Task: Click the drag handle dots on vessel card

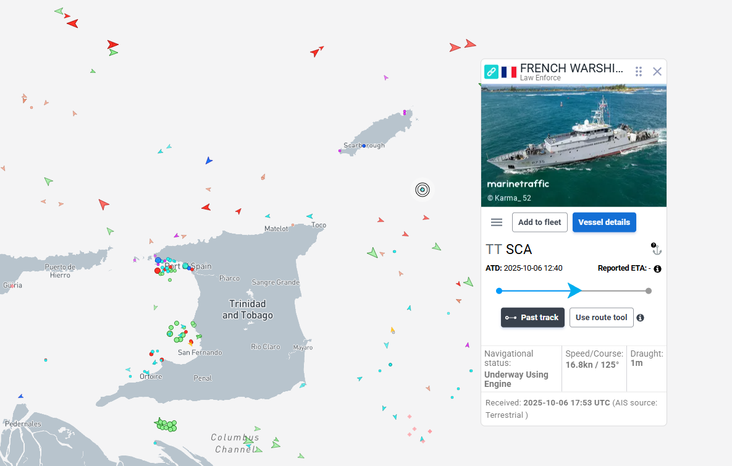Action: click(639, 72)
